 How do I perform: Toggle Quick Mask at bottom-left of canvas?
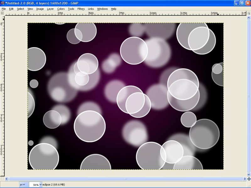(3, 179)
